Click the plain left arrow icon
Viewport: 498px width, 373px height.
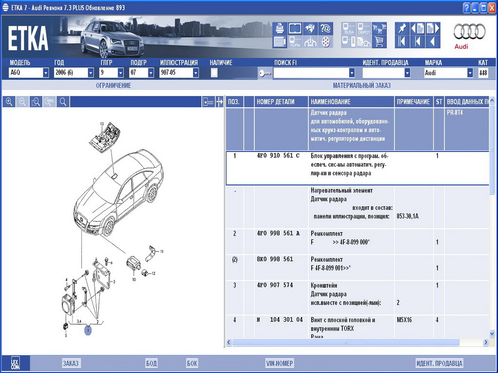[432, 42]
